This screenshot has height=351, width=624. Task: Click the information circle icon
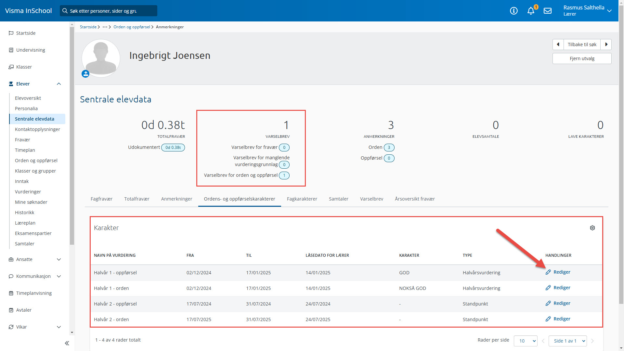pyautogui.click(x=514, y=11)
